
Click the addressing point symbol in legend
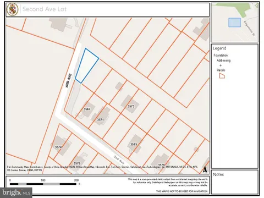click(221, 65)
